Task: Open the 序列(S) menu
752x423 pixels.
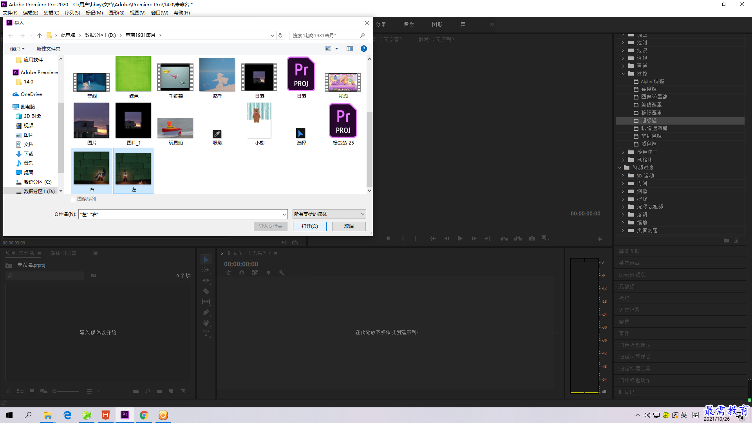Action: coord(72,13)
